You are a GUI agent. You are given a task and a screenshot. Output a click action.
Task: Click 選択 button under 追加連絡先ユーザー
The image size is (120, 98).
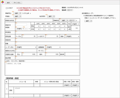(x=87, y=21)
